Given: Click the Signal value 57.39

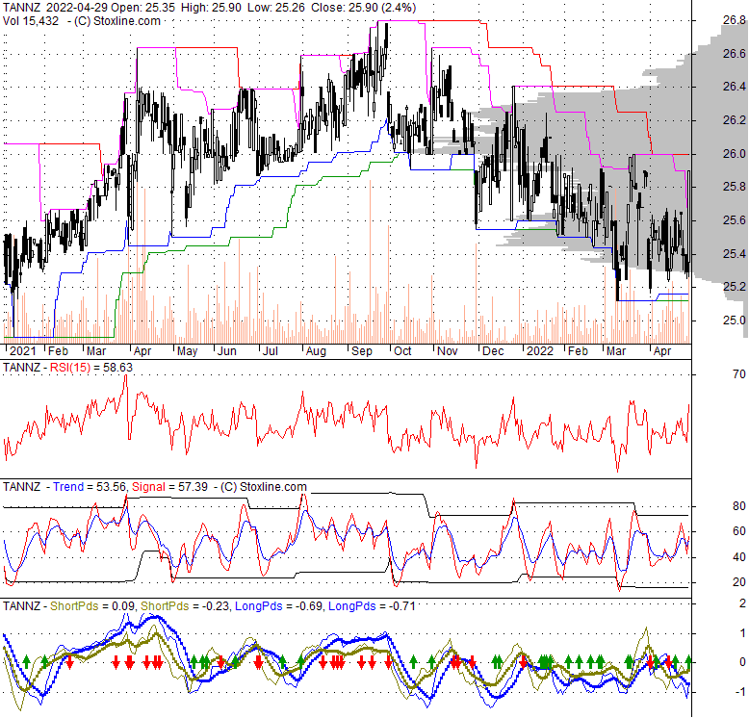Looking at the screenshot, I should [x=193, y=487].
